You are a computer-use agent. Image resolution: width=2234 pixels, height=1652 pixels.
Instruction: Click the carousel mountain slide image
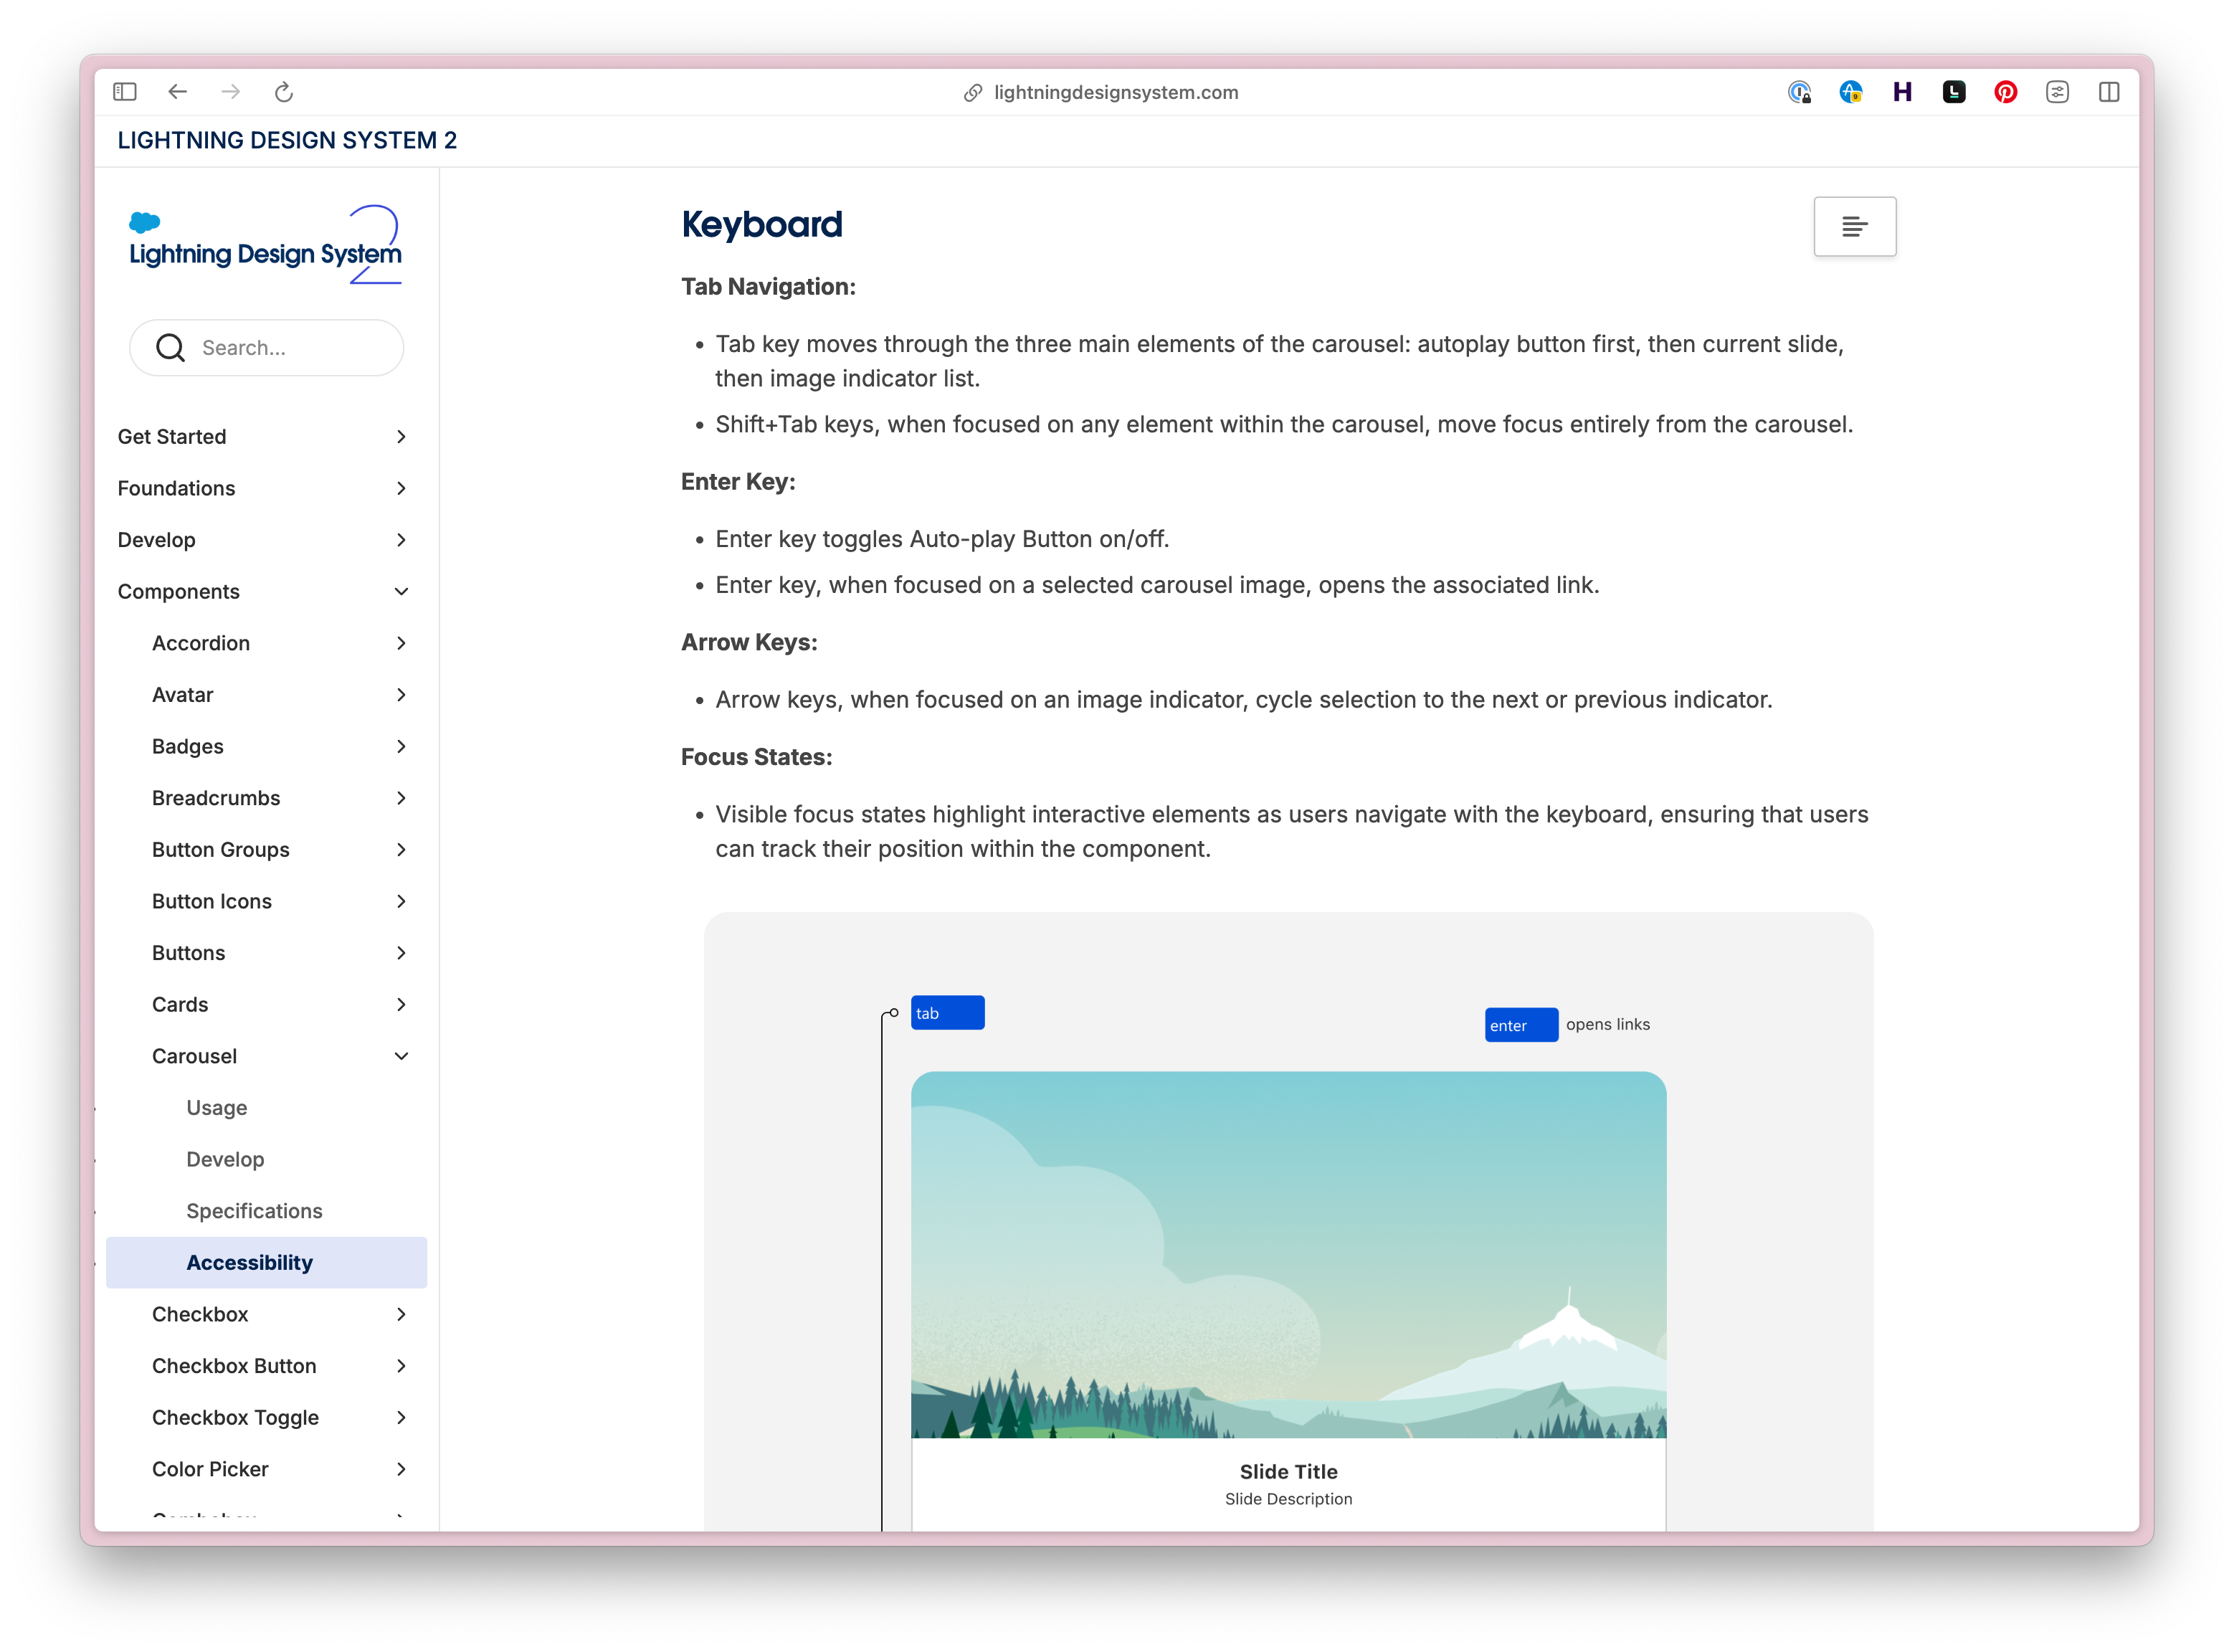click(x=1288, y=1255)
